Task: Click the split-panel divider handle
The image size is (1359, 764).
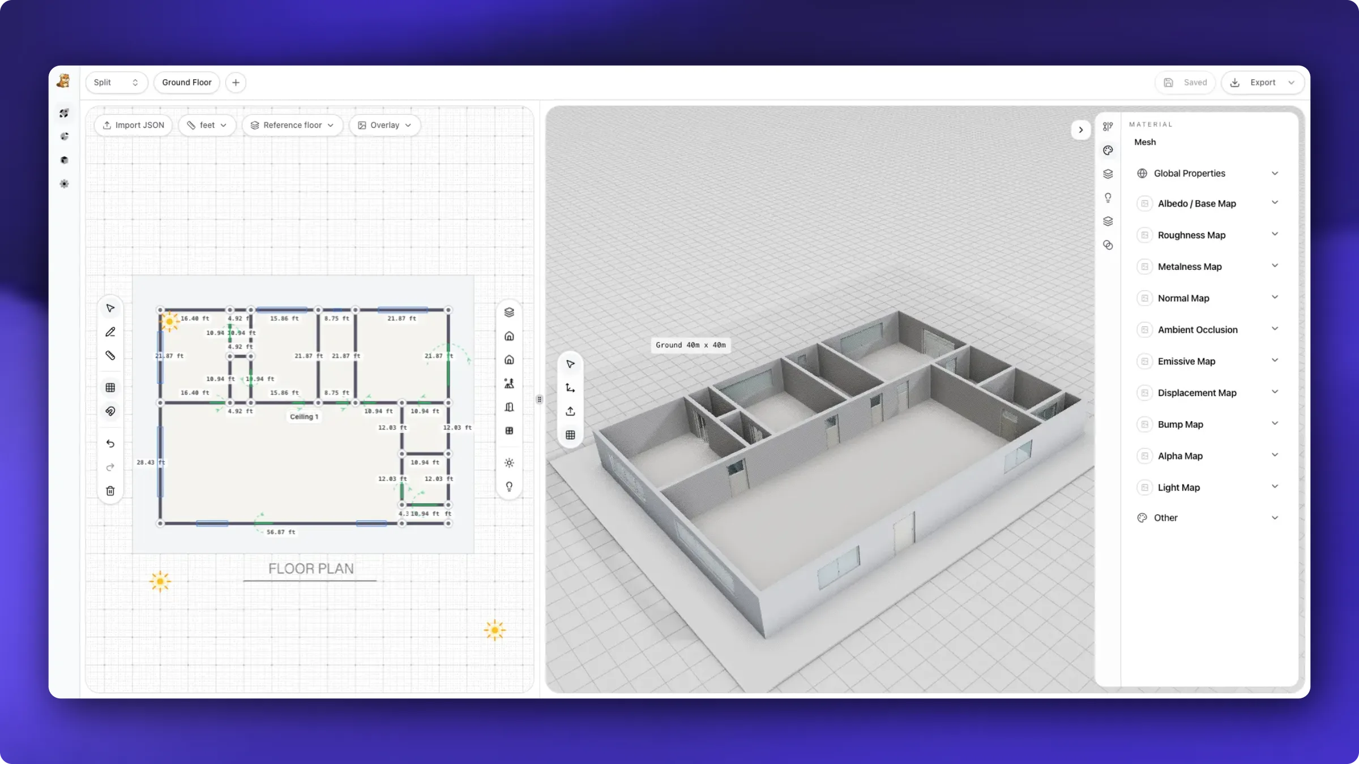Action: point(540,400)
